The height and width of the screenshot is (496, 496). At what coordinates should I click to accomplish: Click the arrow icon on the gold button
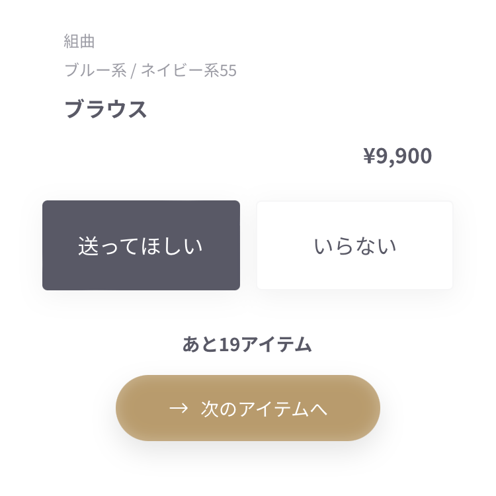click(179, 409)
